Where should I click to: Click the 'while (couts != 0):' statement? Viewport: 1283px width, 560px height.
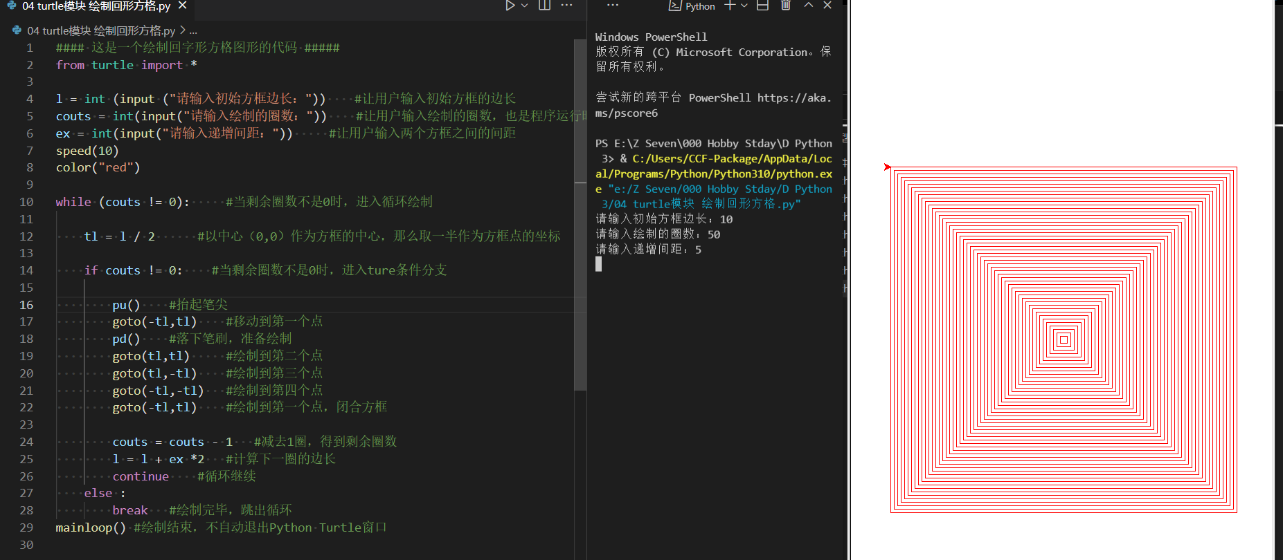point(123,202)
